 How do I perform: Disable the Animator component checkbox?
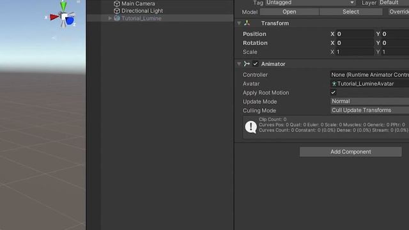tap(255, 64)
